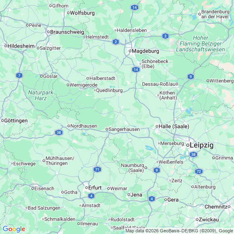The height and width of the screenshot is (234, 234).
Task: Click the A14 shield near Schönebeck
Action: click(136, 70)
